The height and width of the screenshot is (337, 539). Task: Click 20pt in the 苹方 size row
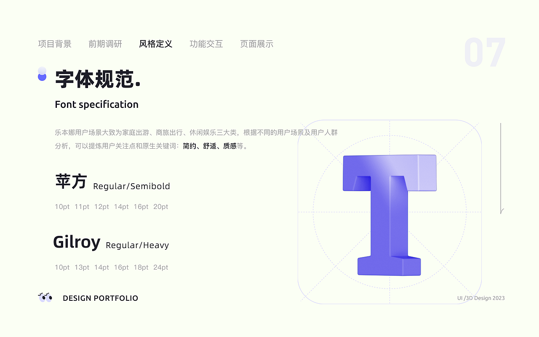pos(161,207)
